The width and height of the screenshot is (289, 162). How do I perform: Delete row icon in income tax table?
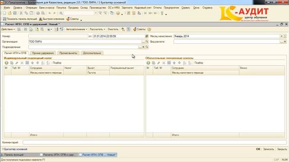tap(22, 63)
